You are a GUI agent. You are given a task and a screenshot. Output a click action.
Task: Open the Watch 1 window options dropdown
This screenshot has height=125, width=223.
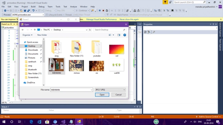[134, 107]
